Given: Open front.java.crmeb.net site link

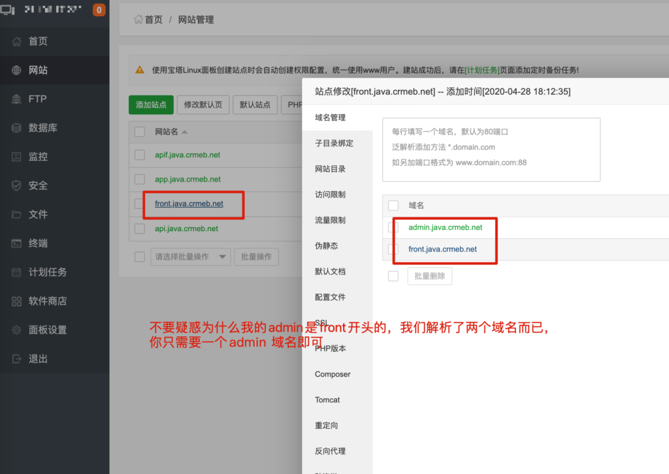Looking at the screenshot, I should tap(189, 204).
